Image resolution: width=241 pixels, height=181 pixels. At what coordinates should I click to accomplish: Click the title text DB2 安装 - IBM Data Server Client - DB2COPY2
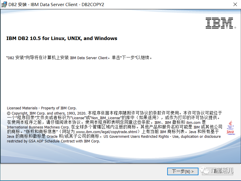(56, 4)
